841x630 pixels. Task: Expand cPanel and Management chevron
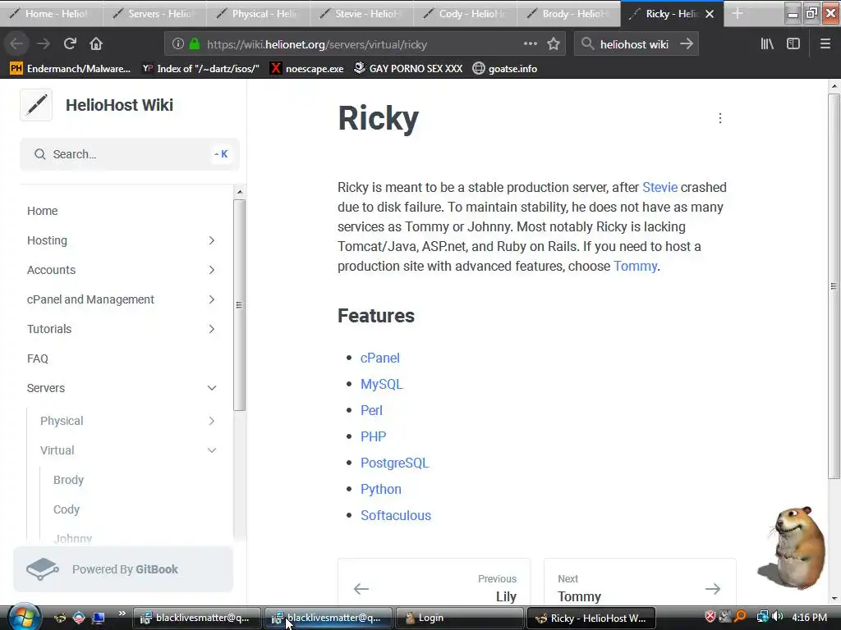212,299
